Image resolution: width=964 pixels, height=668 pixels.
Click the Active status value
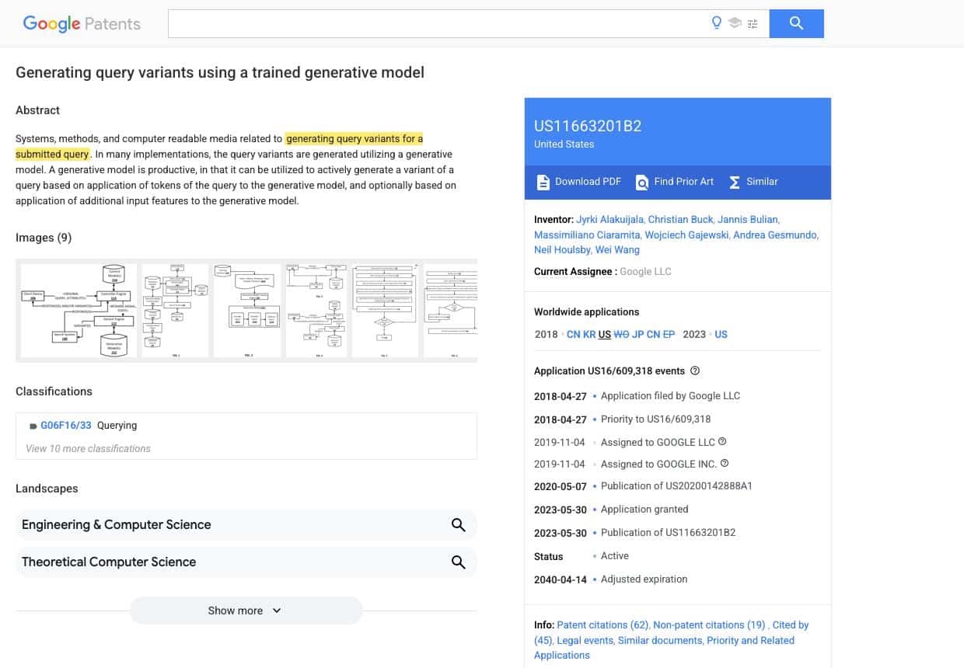tap(615, 555)
